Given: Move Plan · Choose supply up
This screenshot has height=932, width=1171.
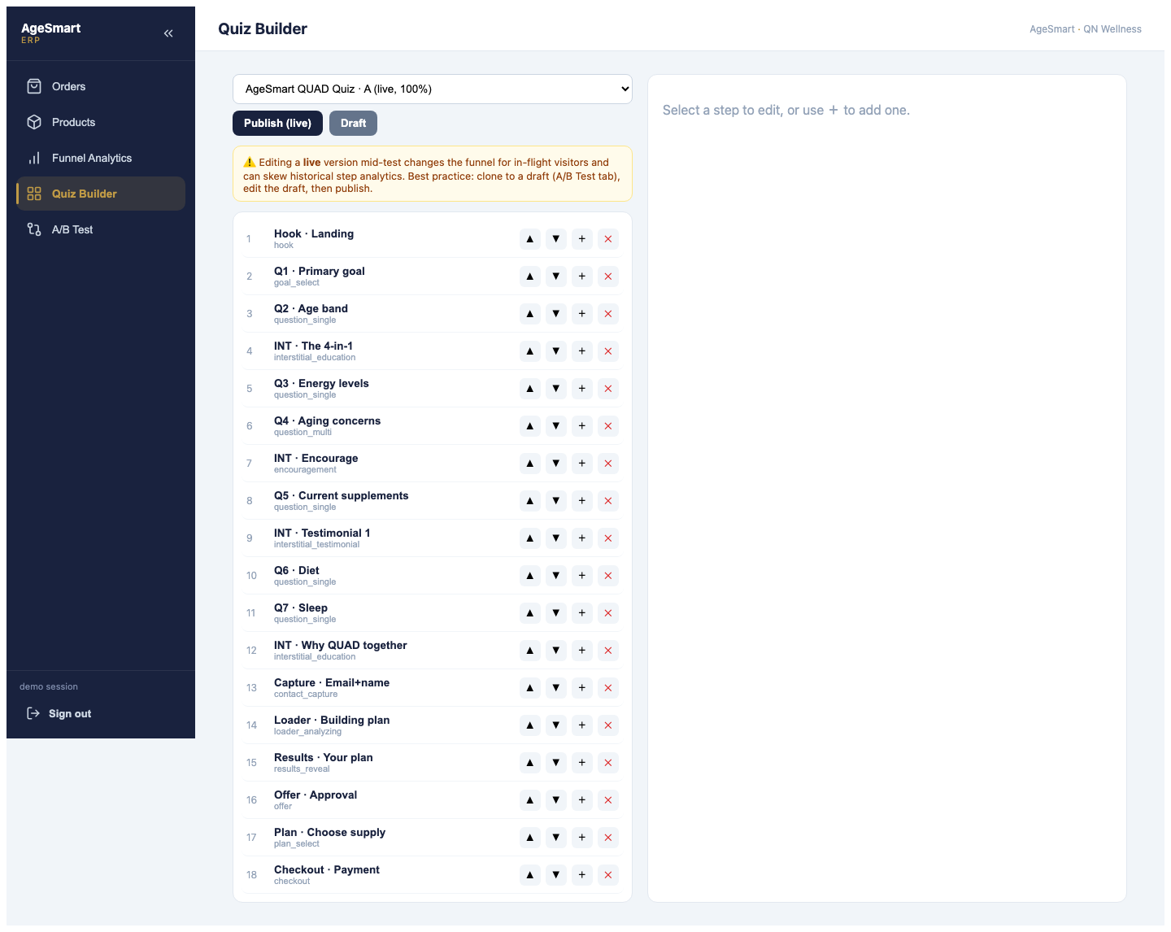Looking at the screenshot, I should [x=530, y=838].
